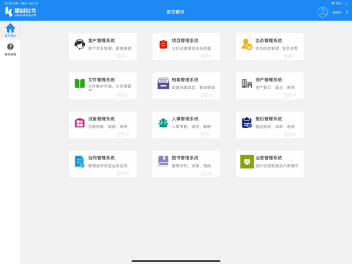352x264 pixels.
Task: Click the member management yellow user icon
Action: coord(247,44)
